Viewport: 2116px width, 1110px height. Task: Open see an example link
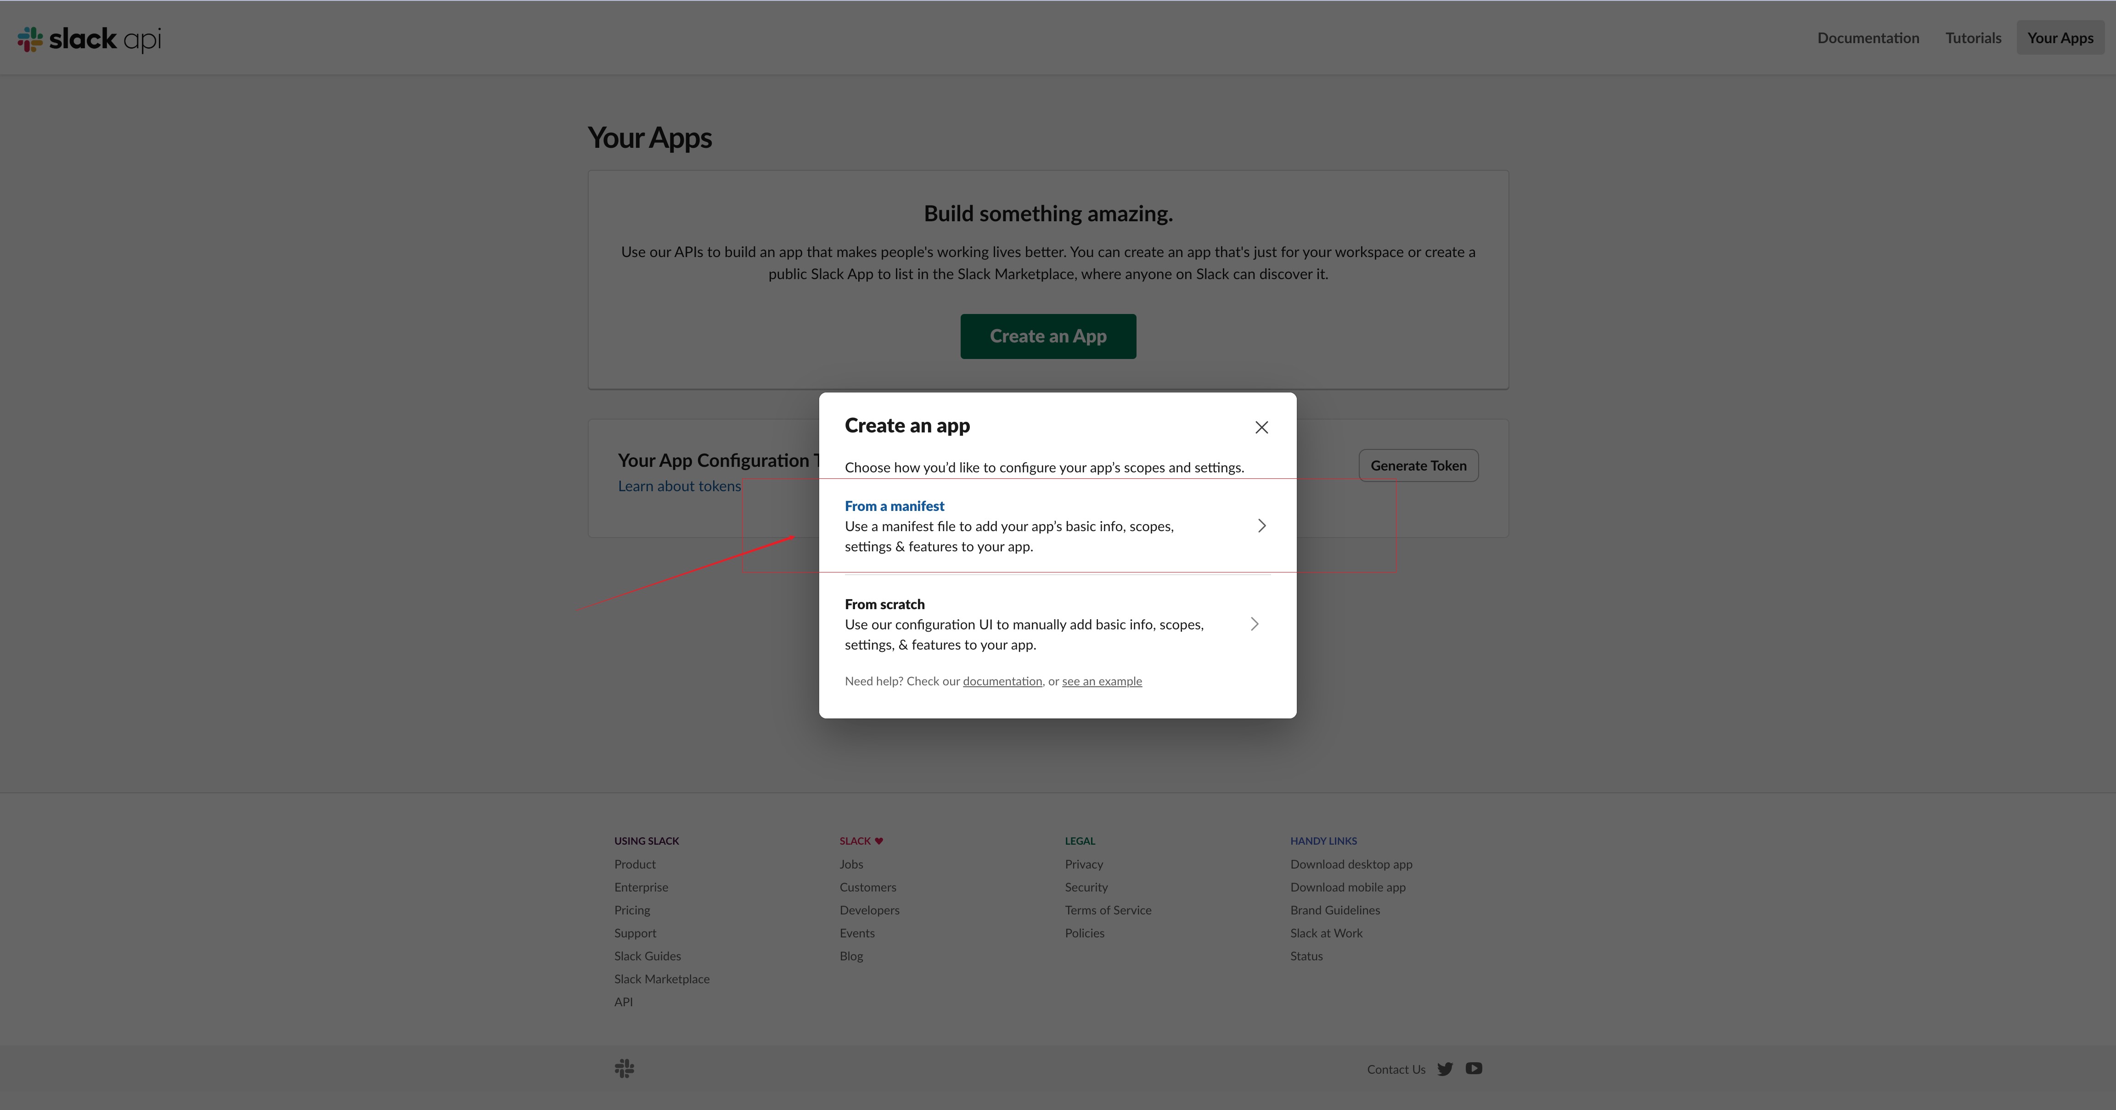click(x=1102, y=681)
